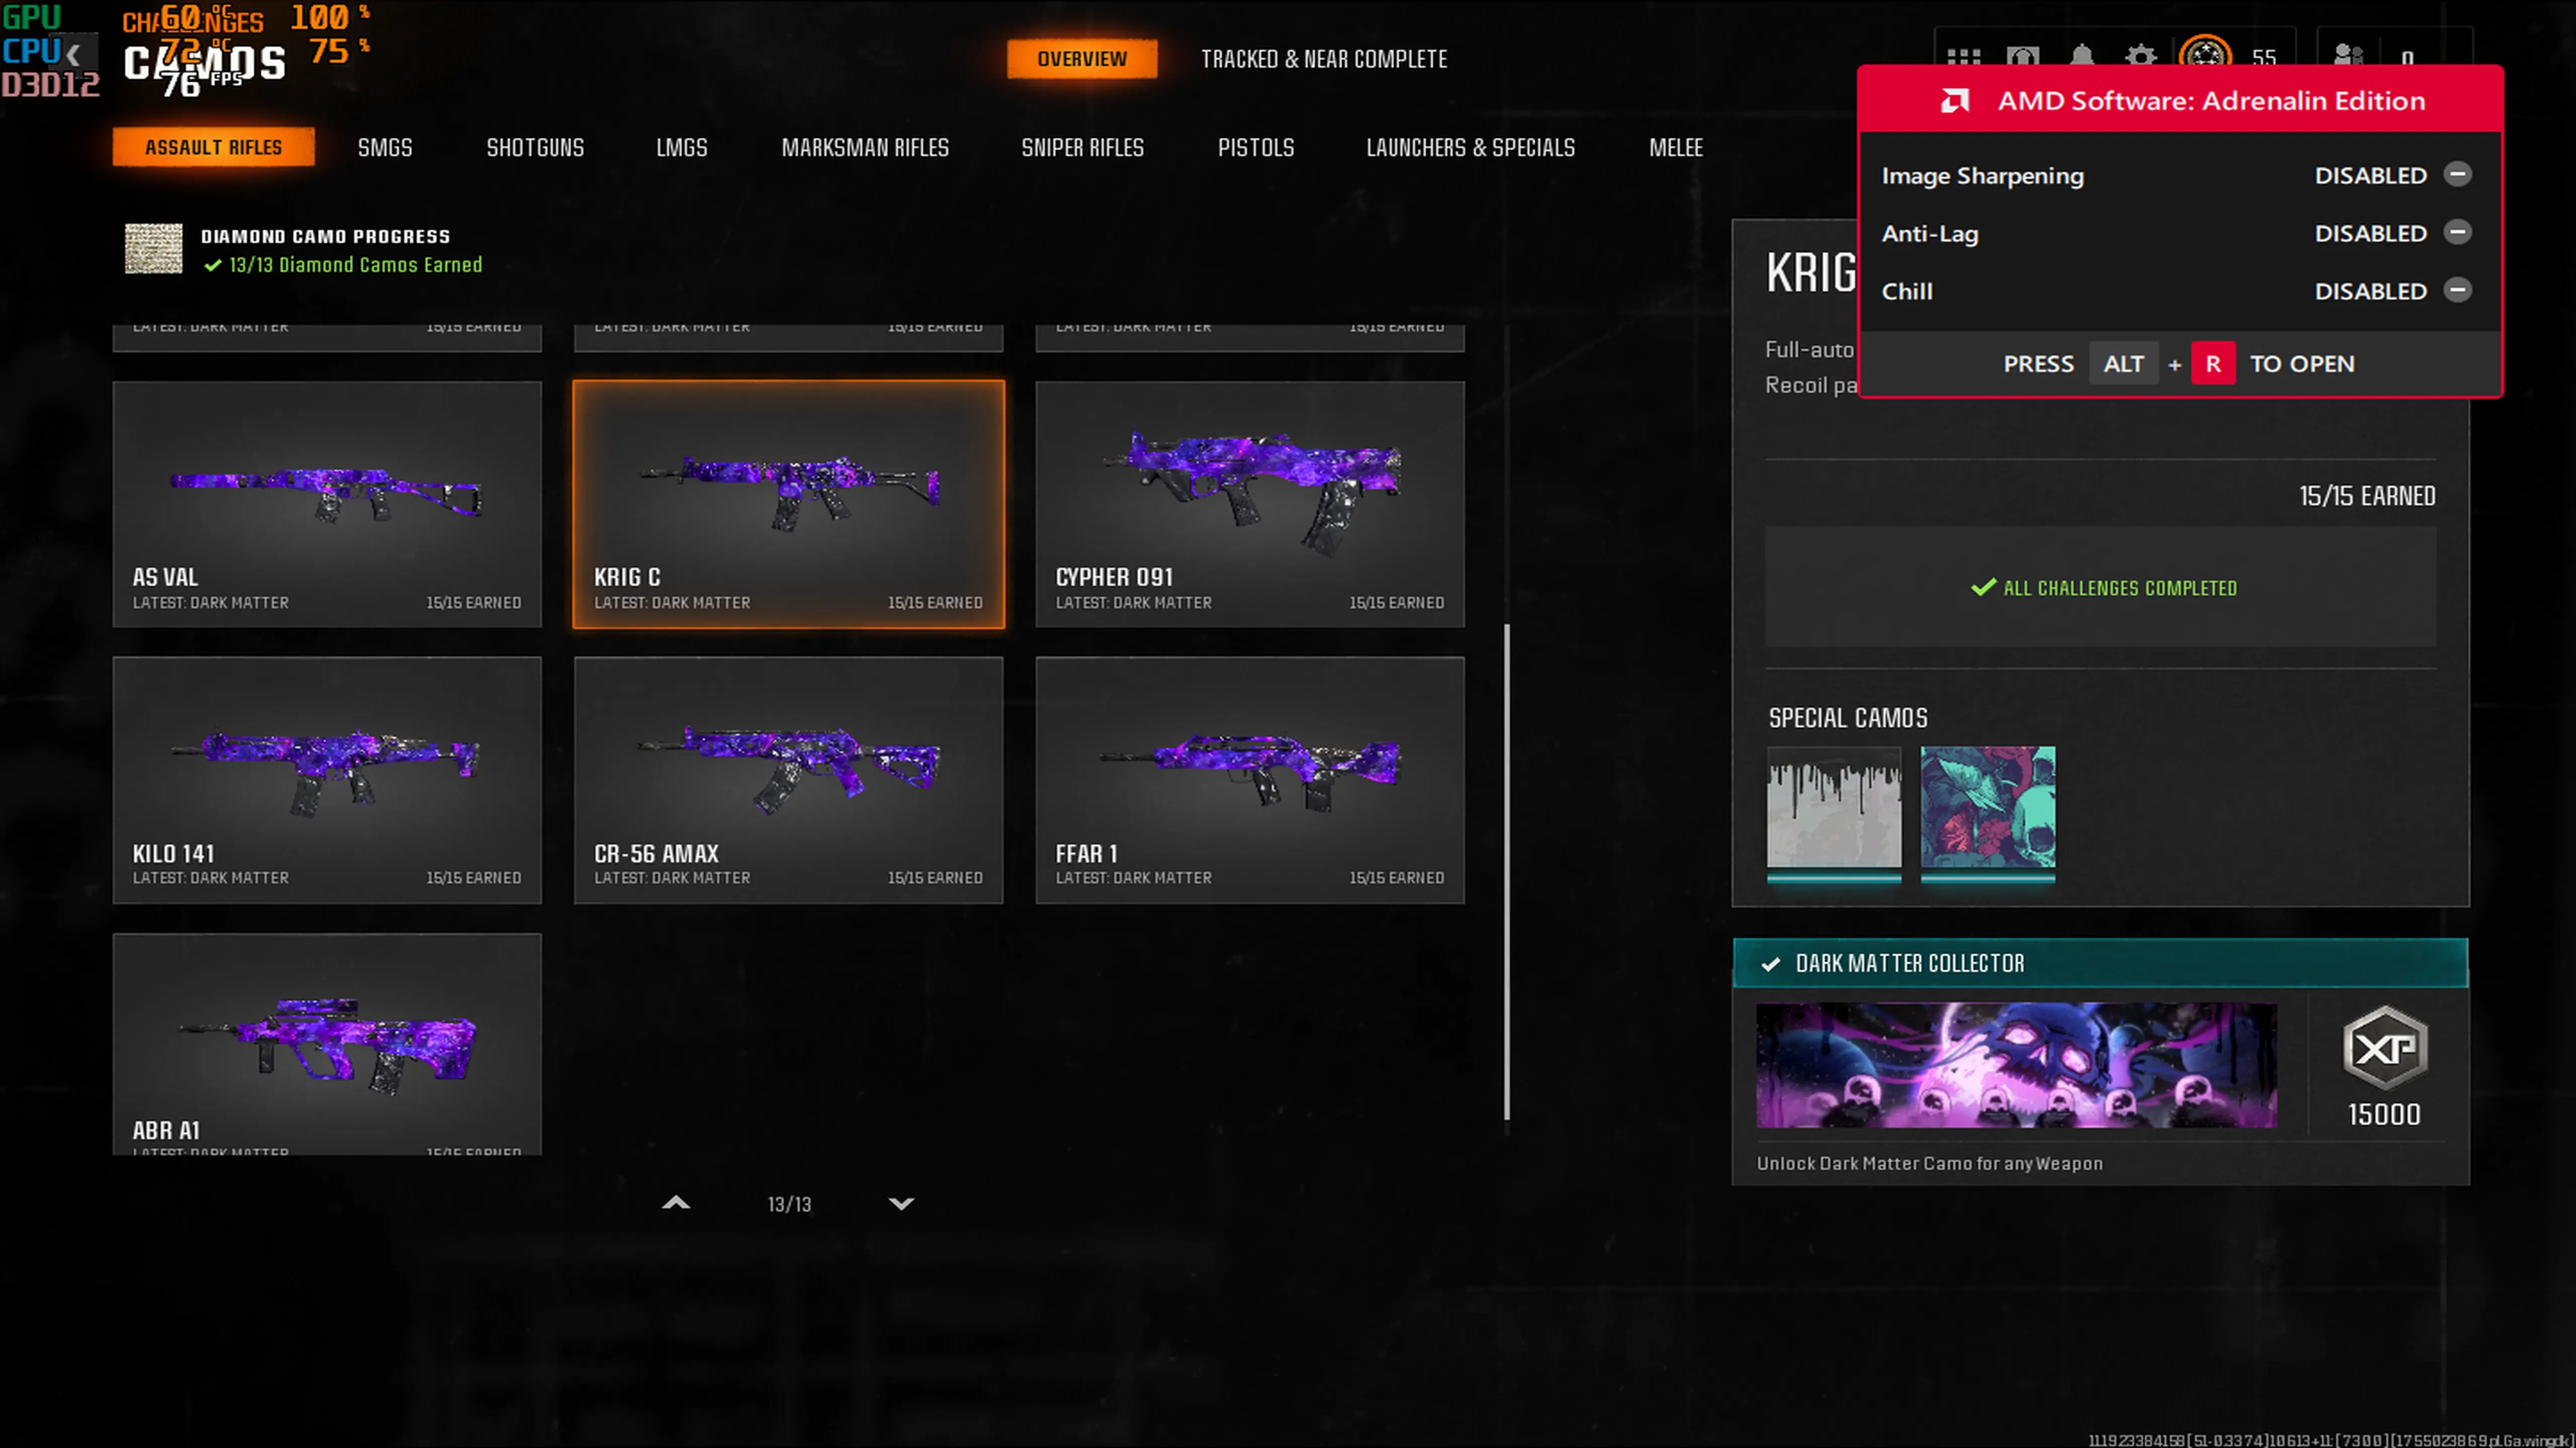Toggle Image Sharpening disabled button
Image resolution: width=2576 pixels, height=1448 pixels.
click(2457, 175)
